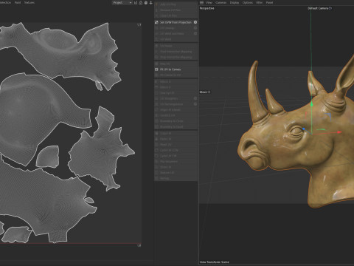
Task: Run Set UVW from Projection
Action: pyautogui.click(x=176, y=22)
